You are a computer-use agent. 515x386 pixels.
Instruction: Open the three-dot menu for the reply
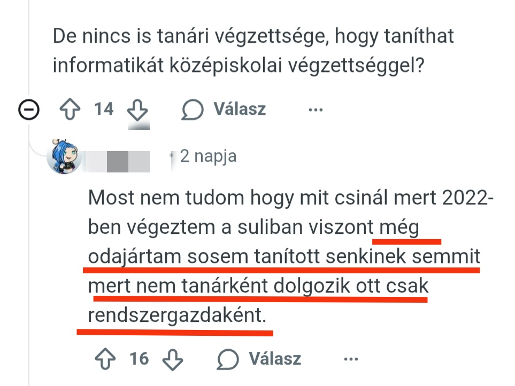click(x=350, y=359)
